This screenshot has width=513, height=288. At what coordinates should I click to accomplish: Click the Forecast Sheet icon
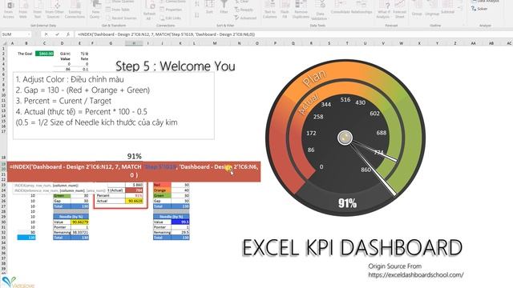pyautogui.click(x=400, y=10)
